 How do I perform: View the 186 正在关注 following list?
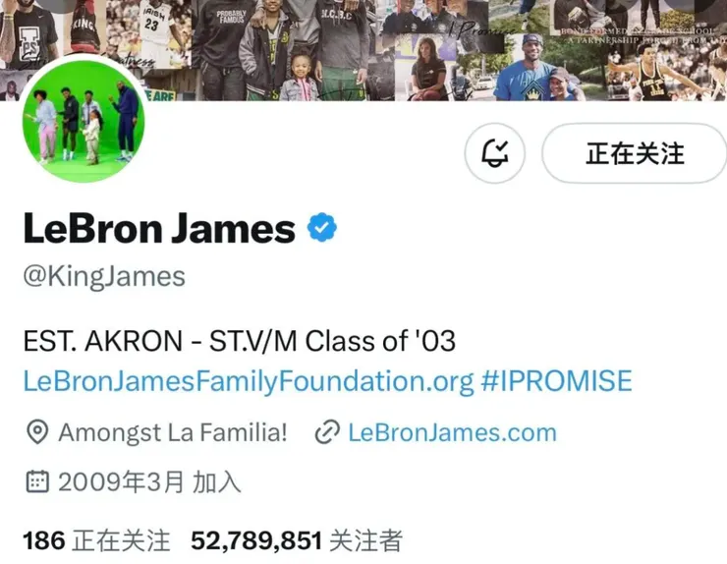(x=96, y=540)
